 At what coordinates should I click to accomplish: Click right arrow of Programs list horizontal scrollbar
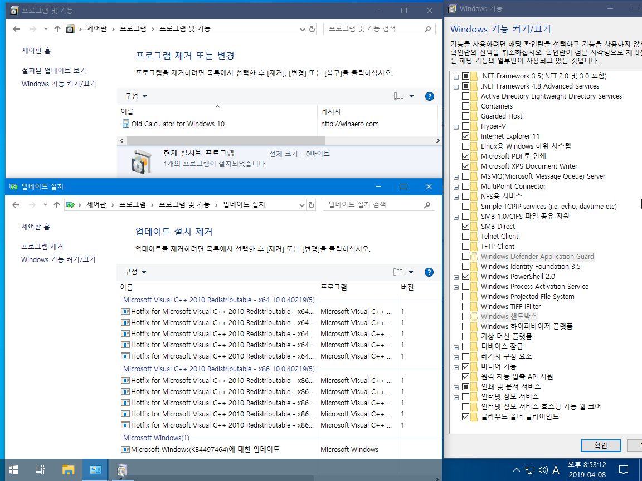(x=437, y=141)
